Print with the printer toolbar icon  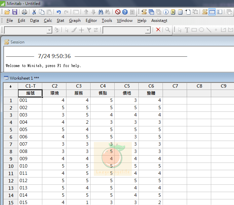tap(24, 12)
